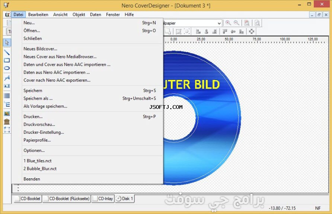This screenshot has height=214, width=332.
Task: Select the track list tool
Action: pyautogui.click(x=7, y=96)
